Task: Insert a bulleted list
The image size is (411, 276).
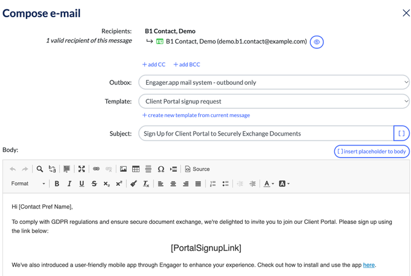Action: coord(225,183)
